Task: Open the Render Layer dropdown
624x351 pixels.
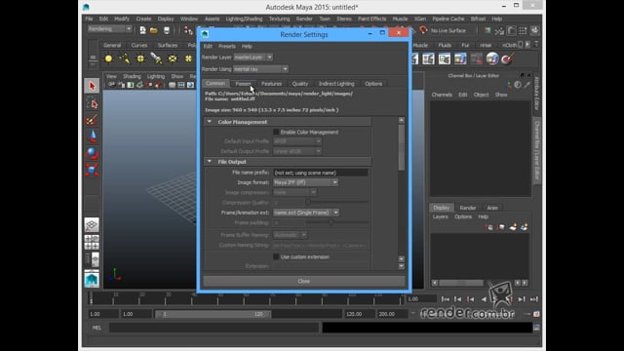Action: coord(253,58)
